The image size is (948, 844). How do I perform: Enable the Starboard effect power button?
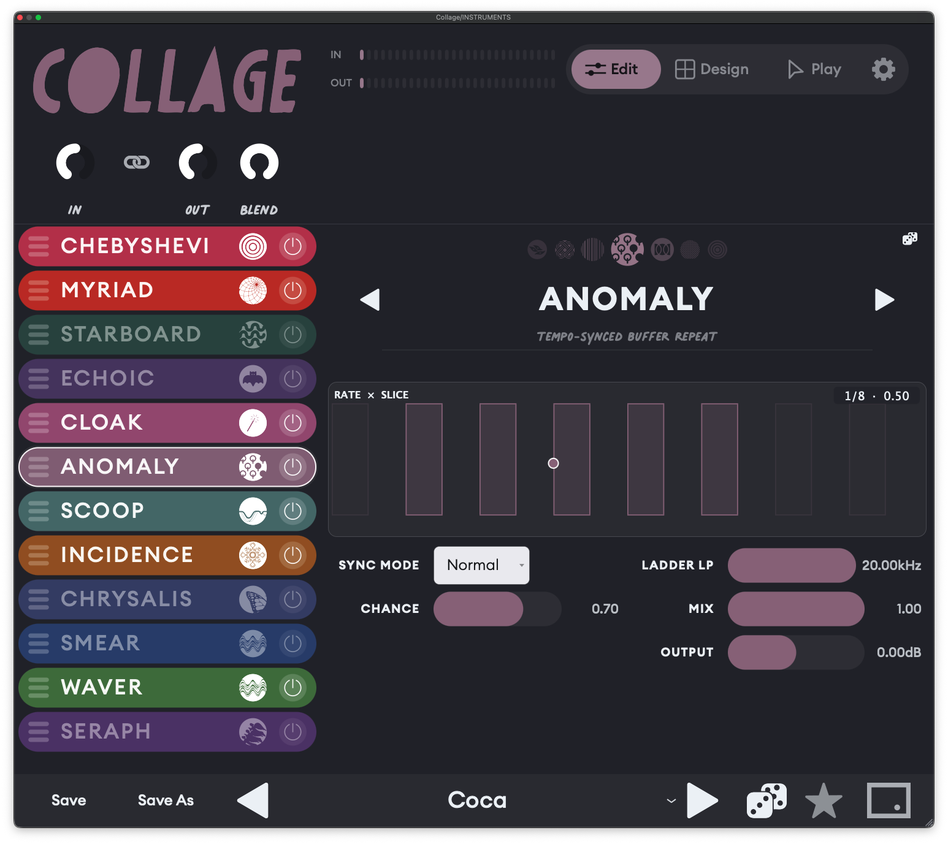(293, 335)
